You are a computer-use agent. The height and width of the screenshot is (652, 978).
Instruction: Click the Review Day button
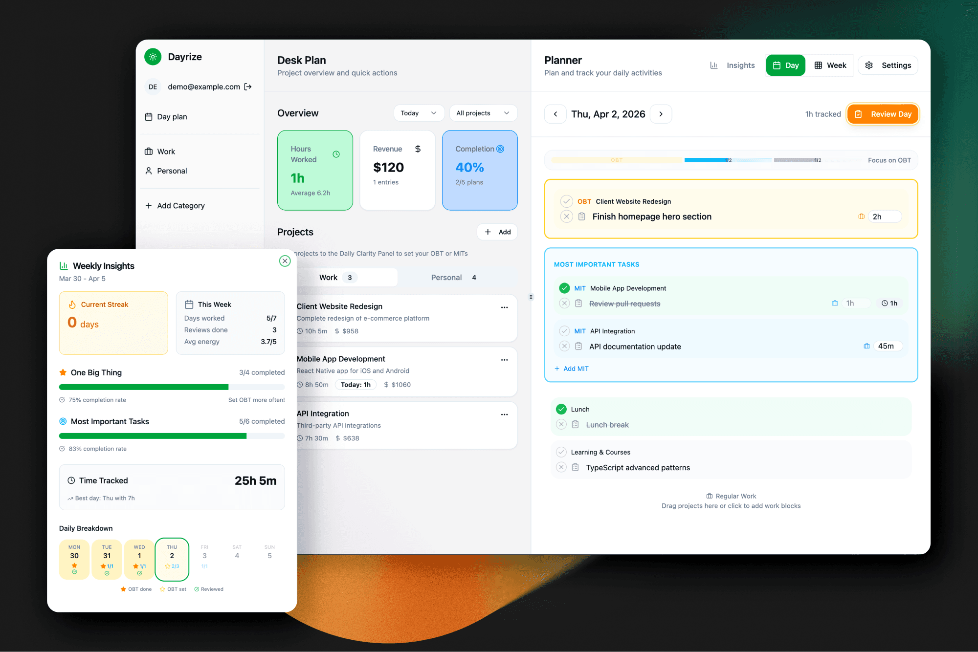[883, 114]
